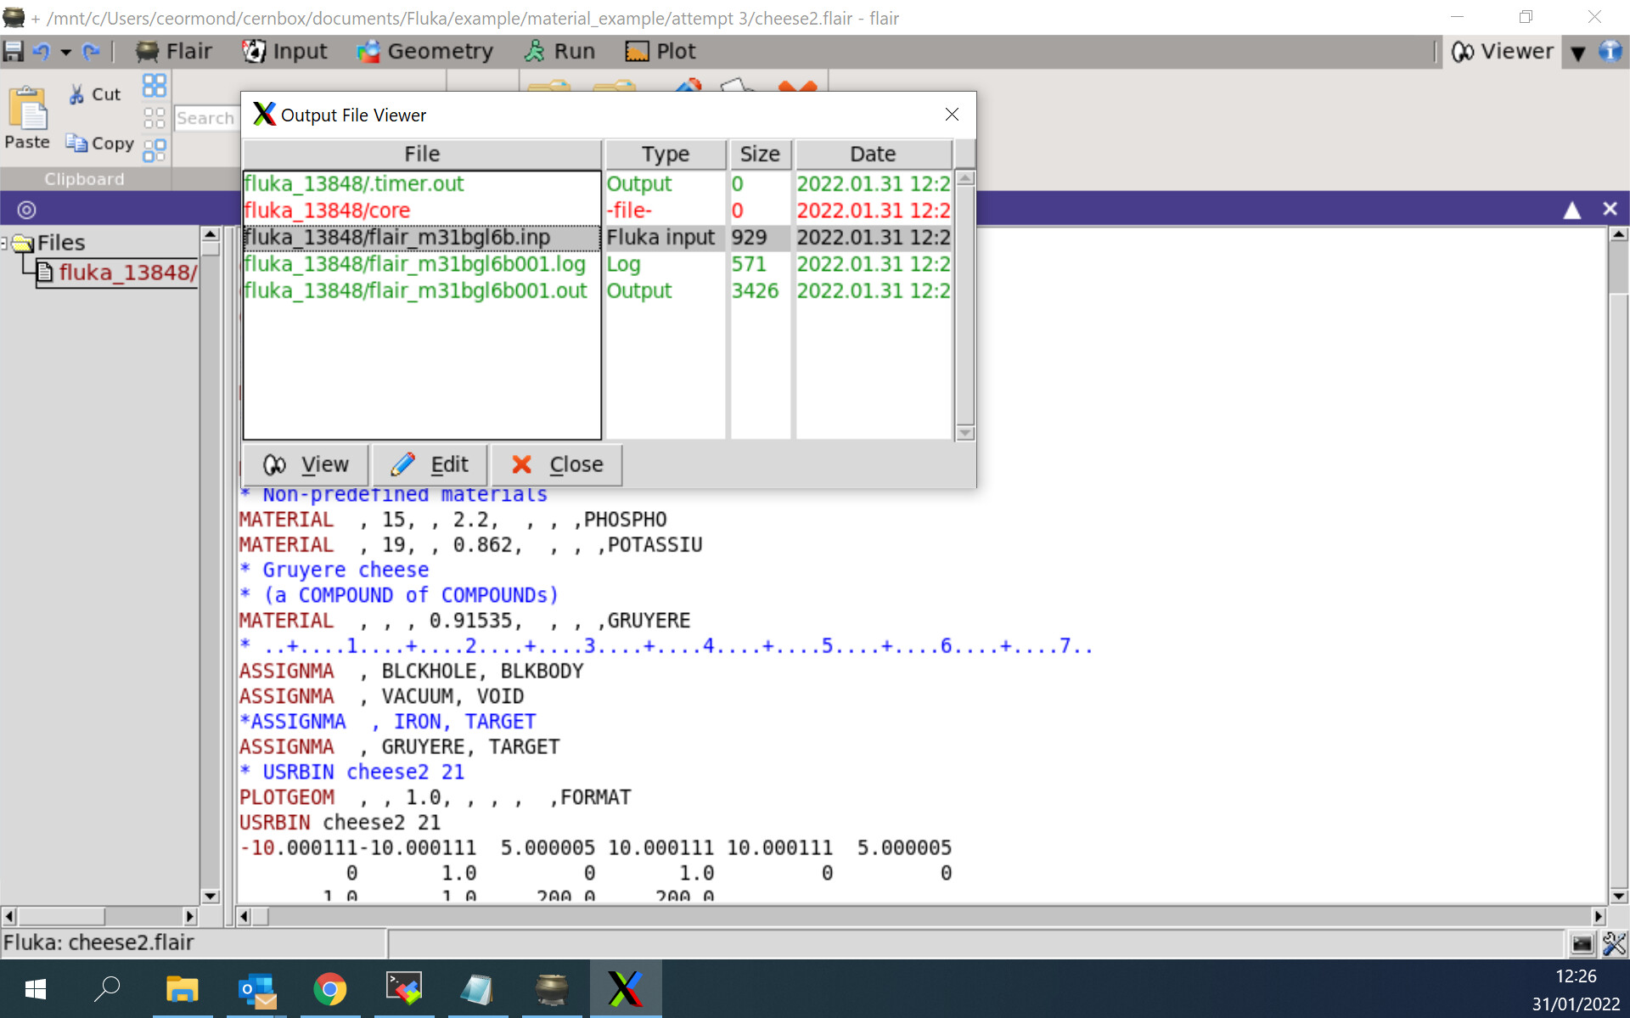Sort by the Size column header
The height and width of the screenshot is (1018, 1630).
[760, 154]
